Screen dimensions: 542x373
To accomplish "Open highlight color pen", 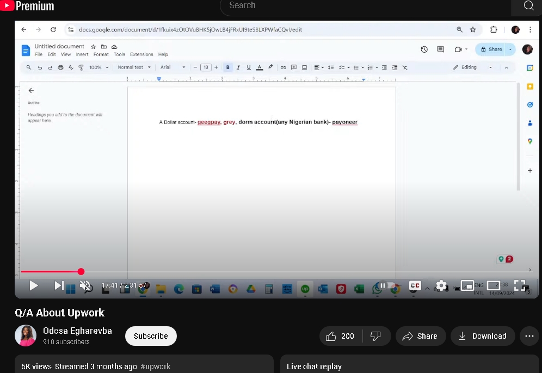I will (270, 67).
